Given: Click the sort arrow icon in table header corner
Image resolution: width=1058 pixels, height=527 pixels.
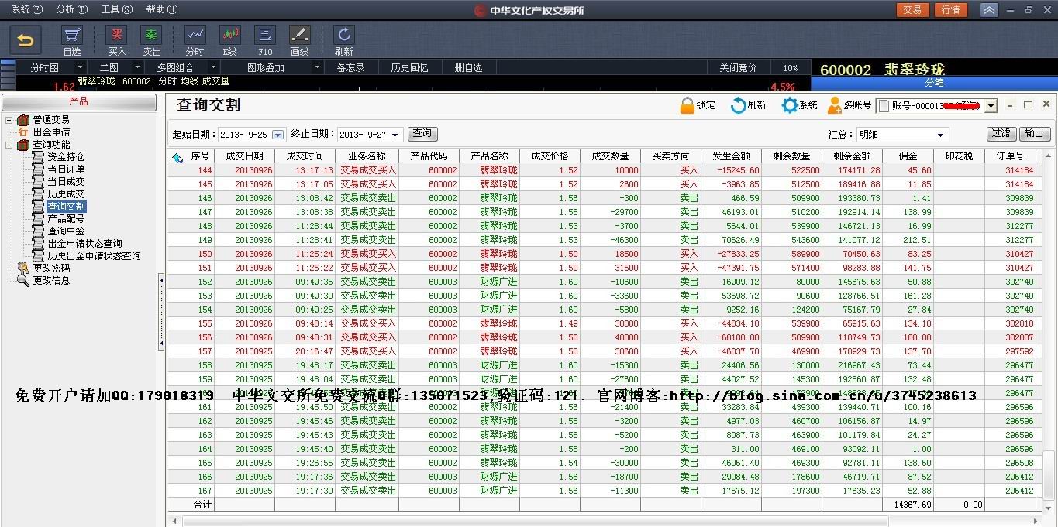Looking at the screenshot, I should click(177, 156).
